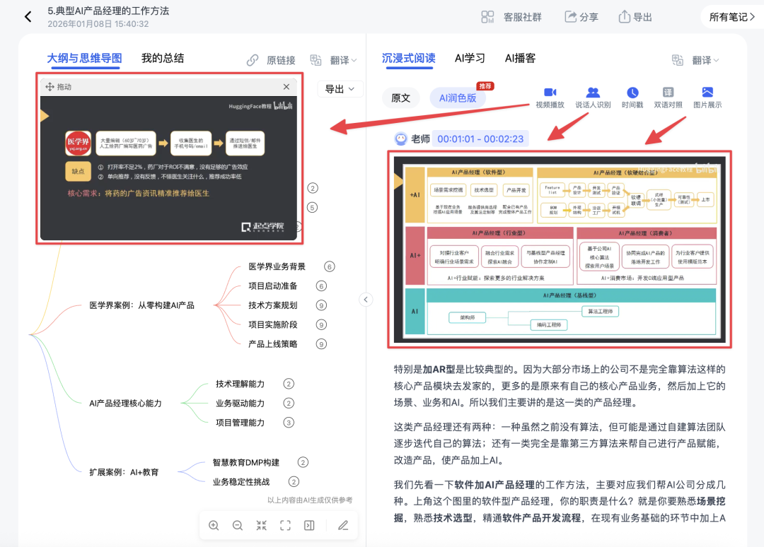Select the AI润色版 option

[x=458, y=98]
